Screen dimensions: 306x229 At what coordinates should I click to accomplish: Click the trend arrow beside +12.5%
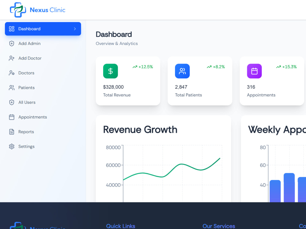pos(135,67)
